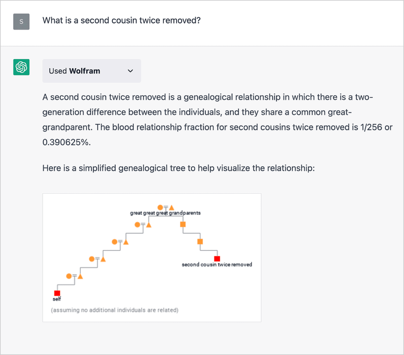
Task: Click the topmost orange circle in the tree
Action: coord(160,207)
